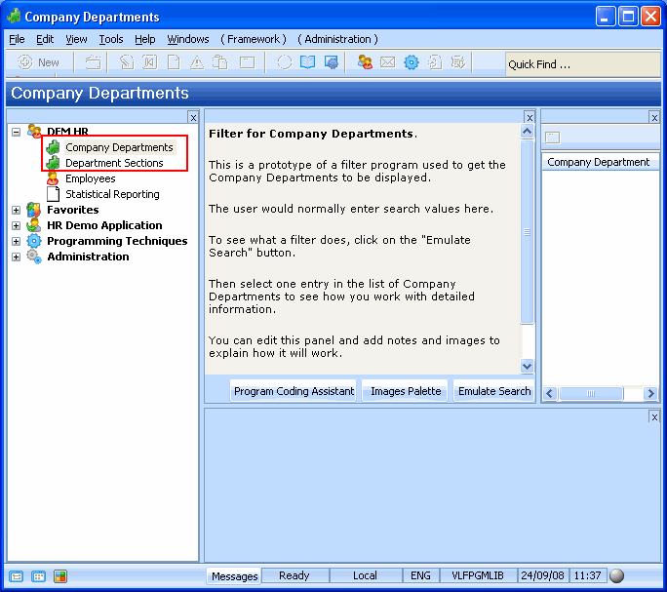
Task: Click the Emulate Search button
Action: (x=493, y=391)
